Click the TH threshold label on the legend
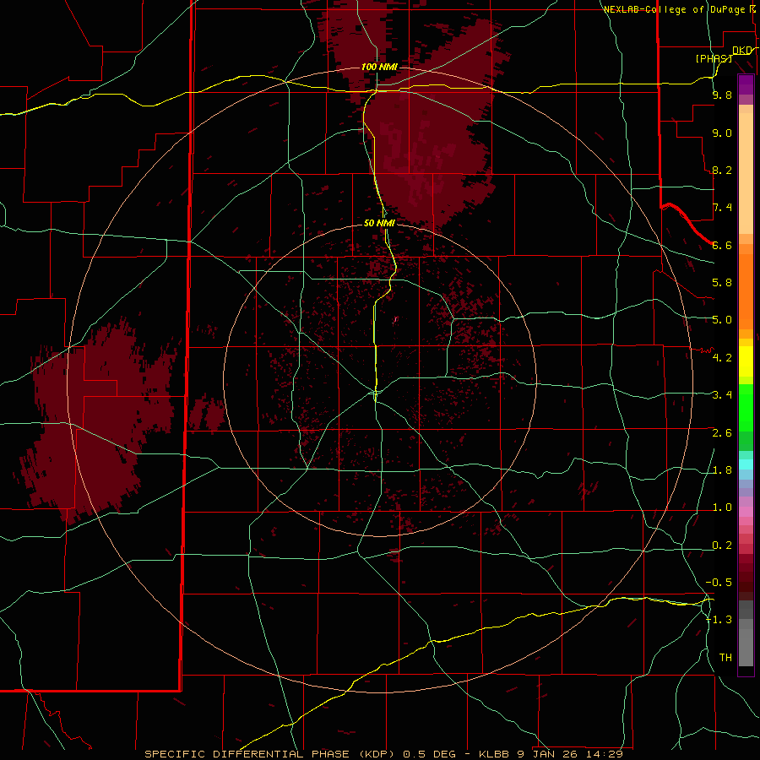 point(725,658)
